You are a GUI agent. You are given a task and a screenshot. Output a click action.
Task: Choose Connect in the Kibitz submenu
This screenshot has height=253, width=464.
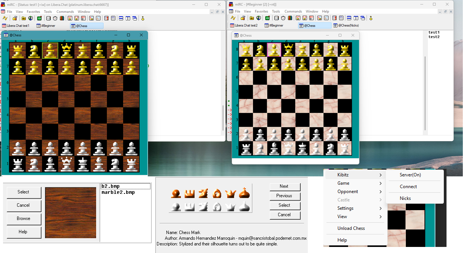click(x=415, y=187)
